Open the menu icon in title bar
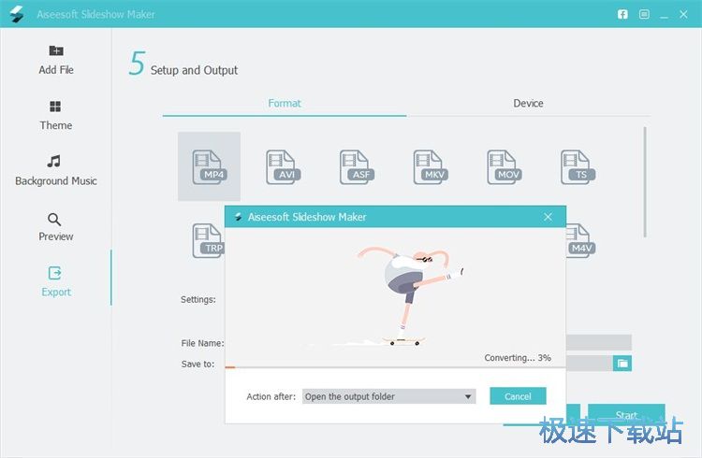The height and width of the screenshot is (458, 702). (x=644, y=14)
